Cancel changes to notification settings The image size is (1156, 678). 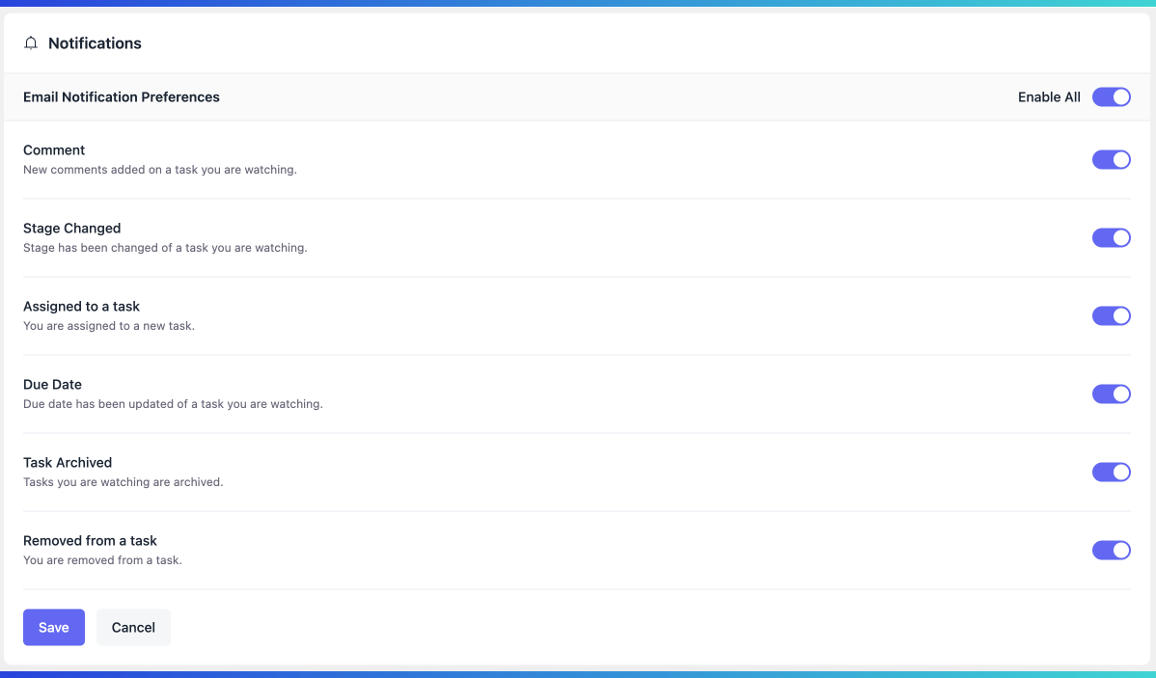tap(133, 627)
